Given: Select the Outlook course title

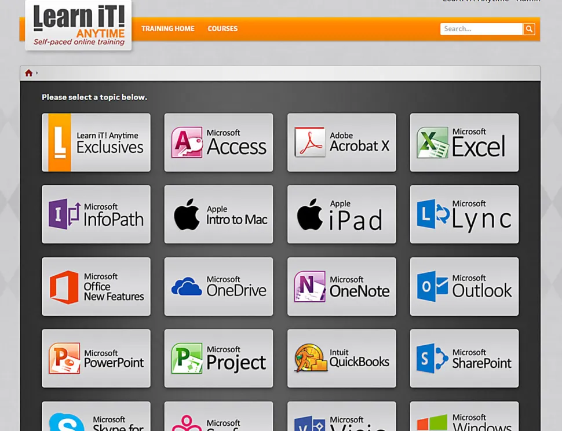Looking at the screenshot, I should click(482, 290).
